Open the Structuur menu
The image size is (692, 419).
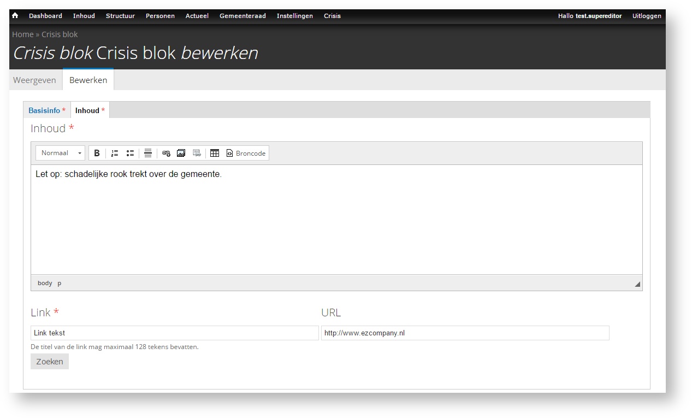point(120,16)
